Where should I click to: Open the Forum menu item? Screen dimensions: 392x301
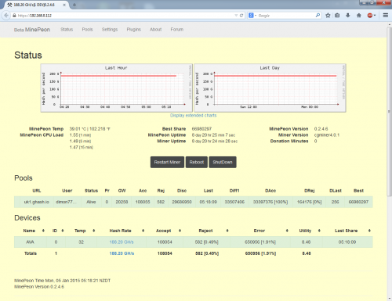[177, 30]
